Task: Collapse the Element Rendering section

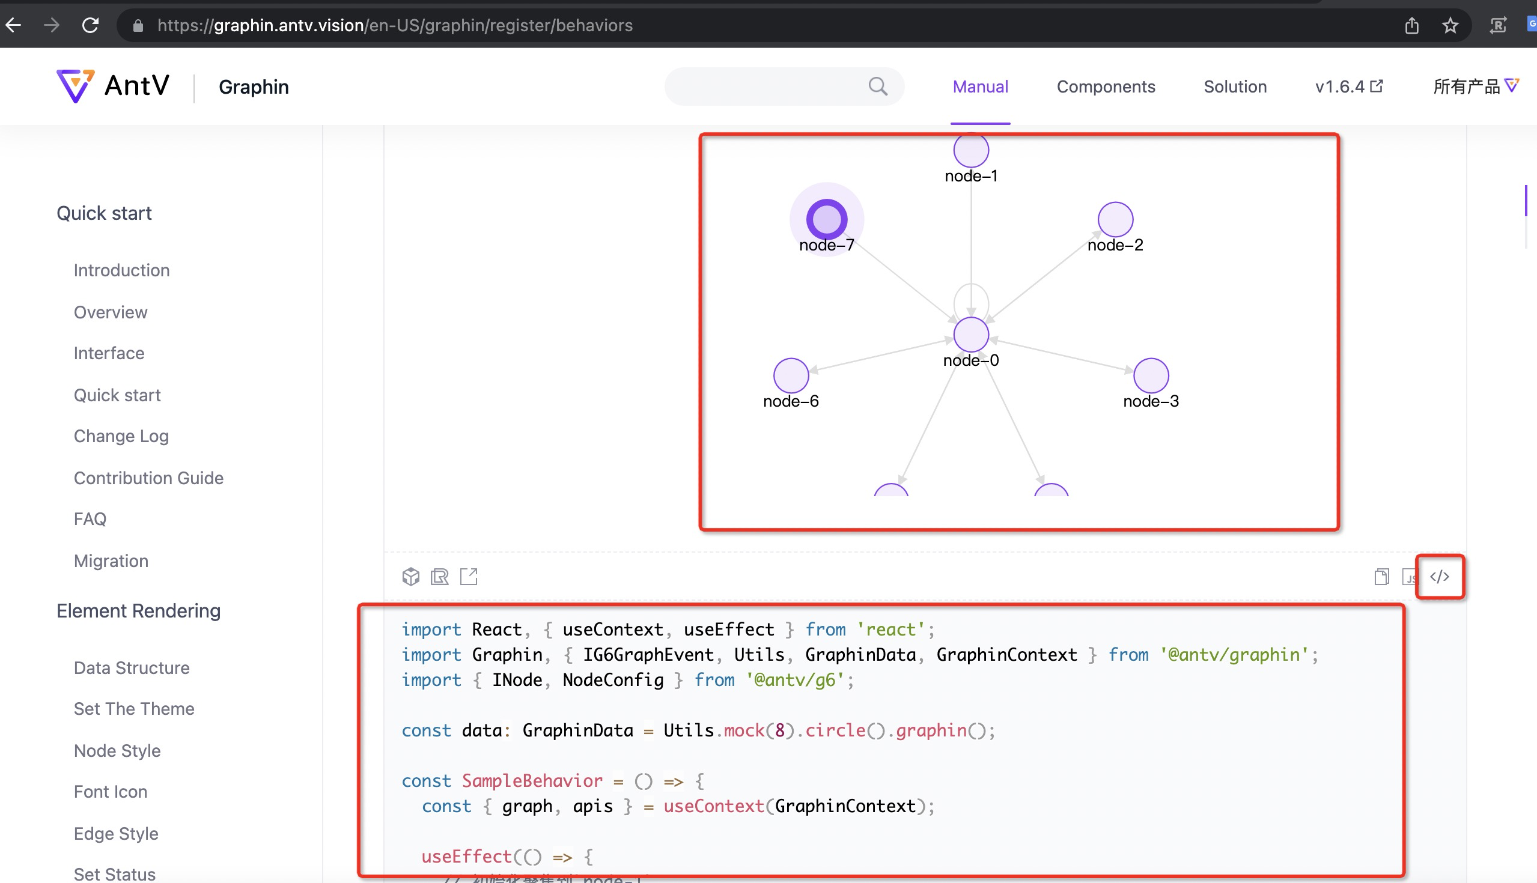Action: (x=138, y=611)
